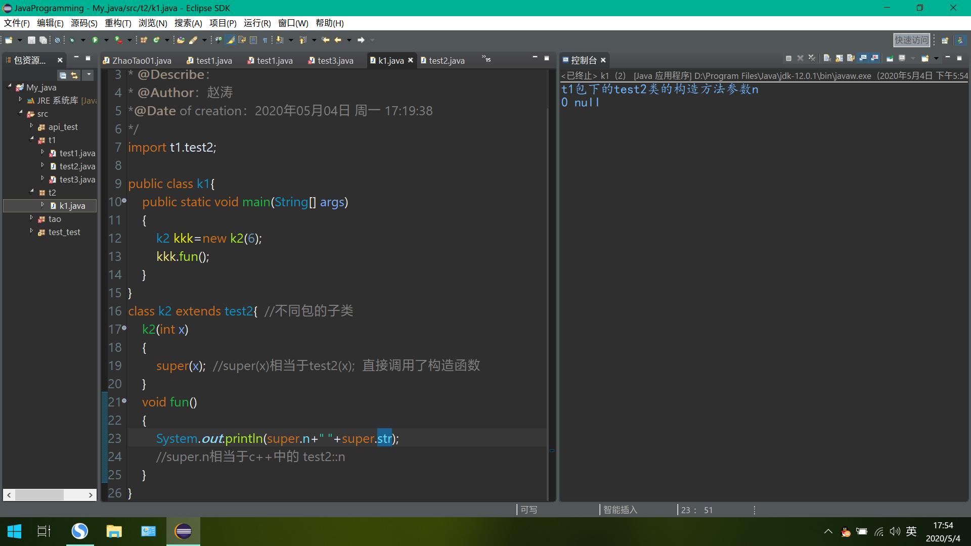Open the Back history dropdown arrow
This screenshot has width=971, height=546.
(x=349, y=40)
